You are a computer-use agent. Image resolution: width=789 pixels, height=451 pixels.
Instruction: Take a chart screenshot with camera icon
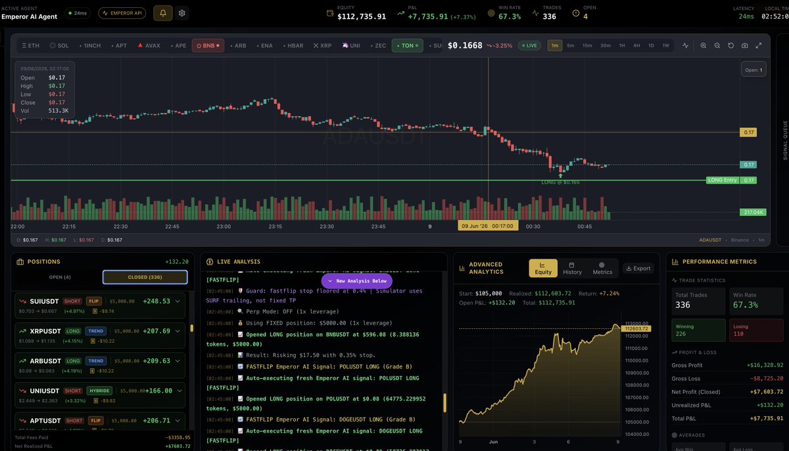tap(744, 45)
